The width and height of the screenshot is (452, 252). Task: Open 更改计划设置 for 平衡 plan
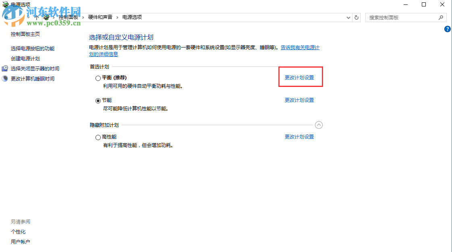pyautogui.click(x=300, y=76)
